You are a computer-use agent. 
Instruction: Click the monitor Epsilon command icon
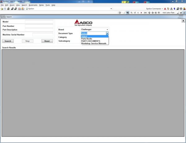[178, 9]
